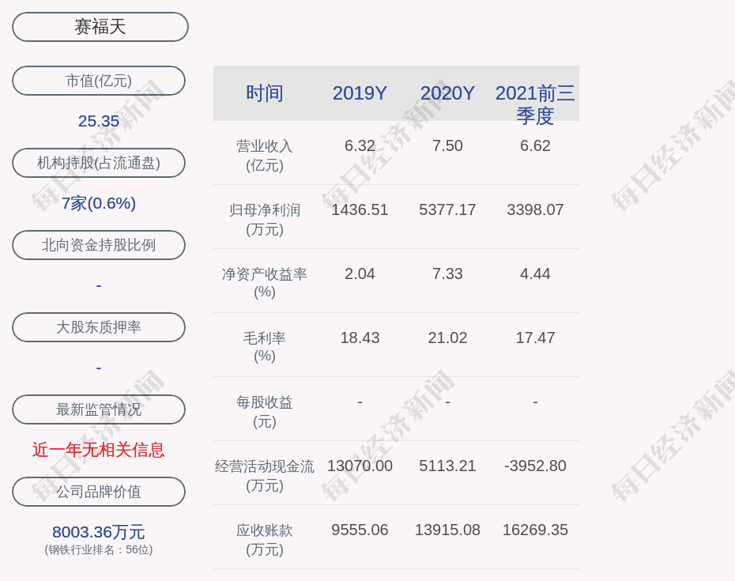Click the 7家(0.6%) value
Screen dimensions: 735x581
tap(99, 203)
